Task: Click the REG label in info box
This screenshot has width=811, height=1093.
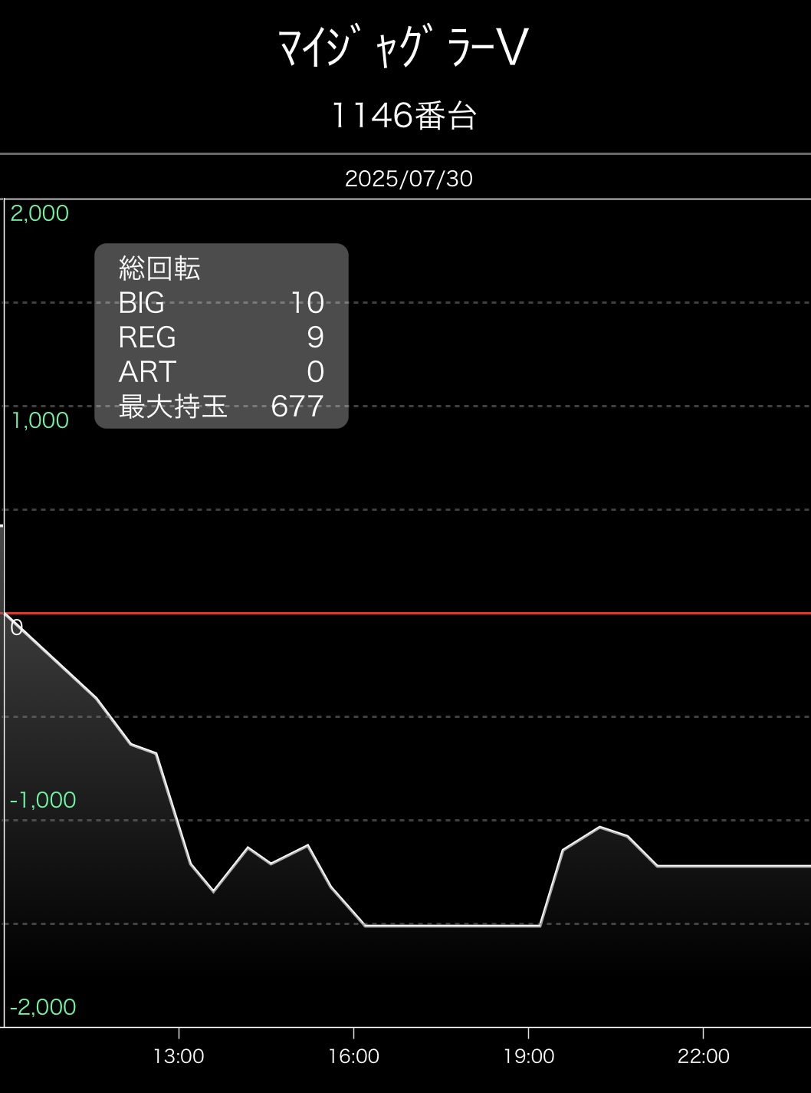Action: (x=147, y=337)
